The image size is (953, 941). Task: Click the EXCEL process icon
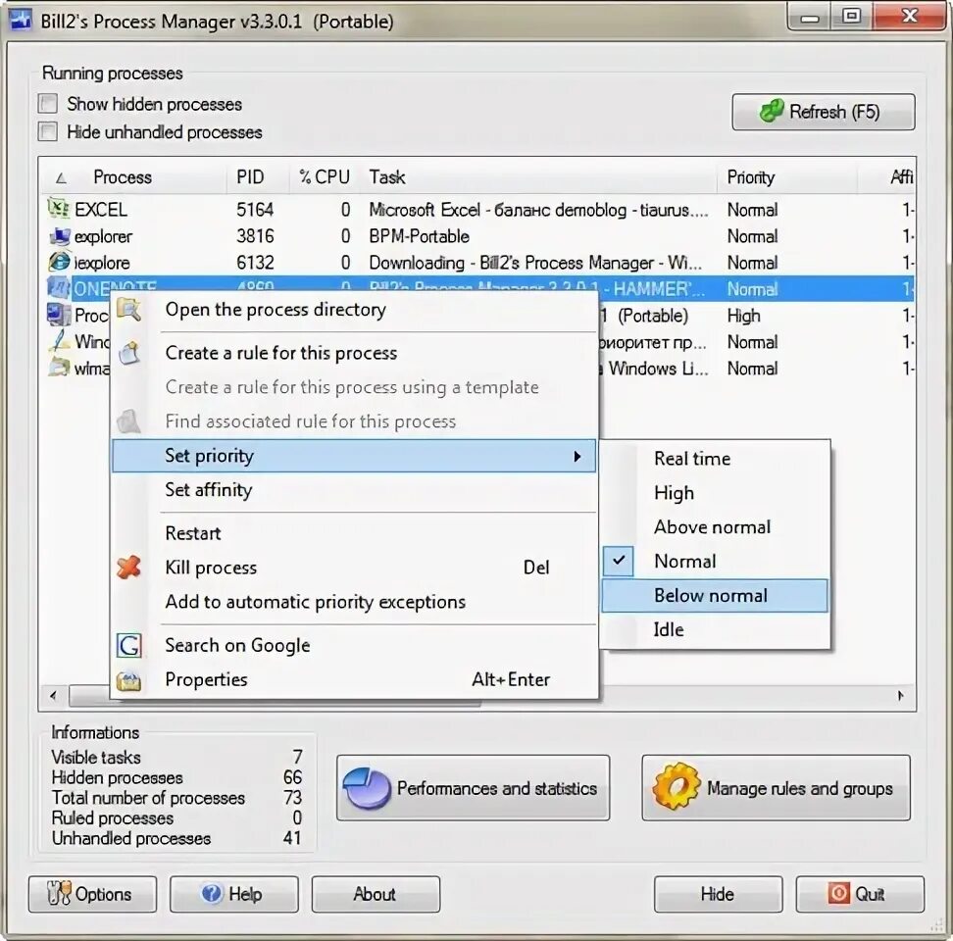coord(59,209)
